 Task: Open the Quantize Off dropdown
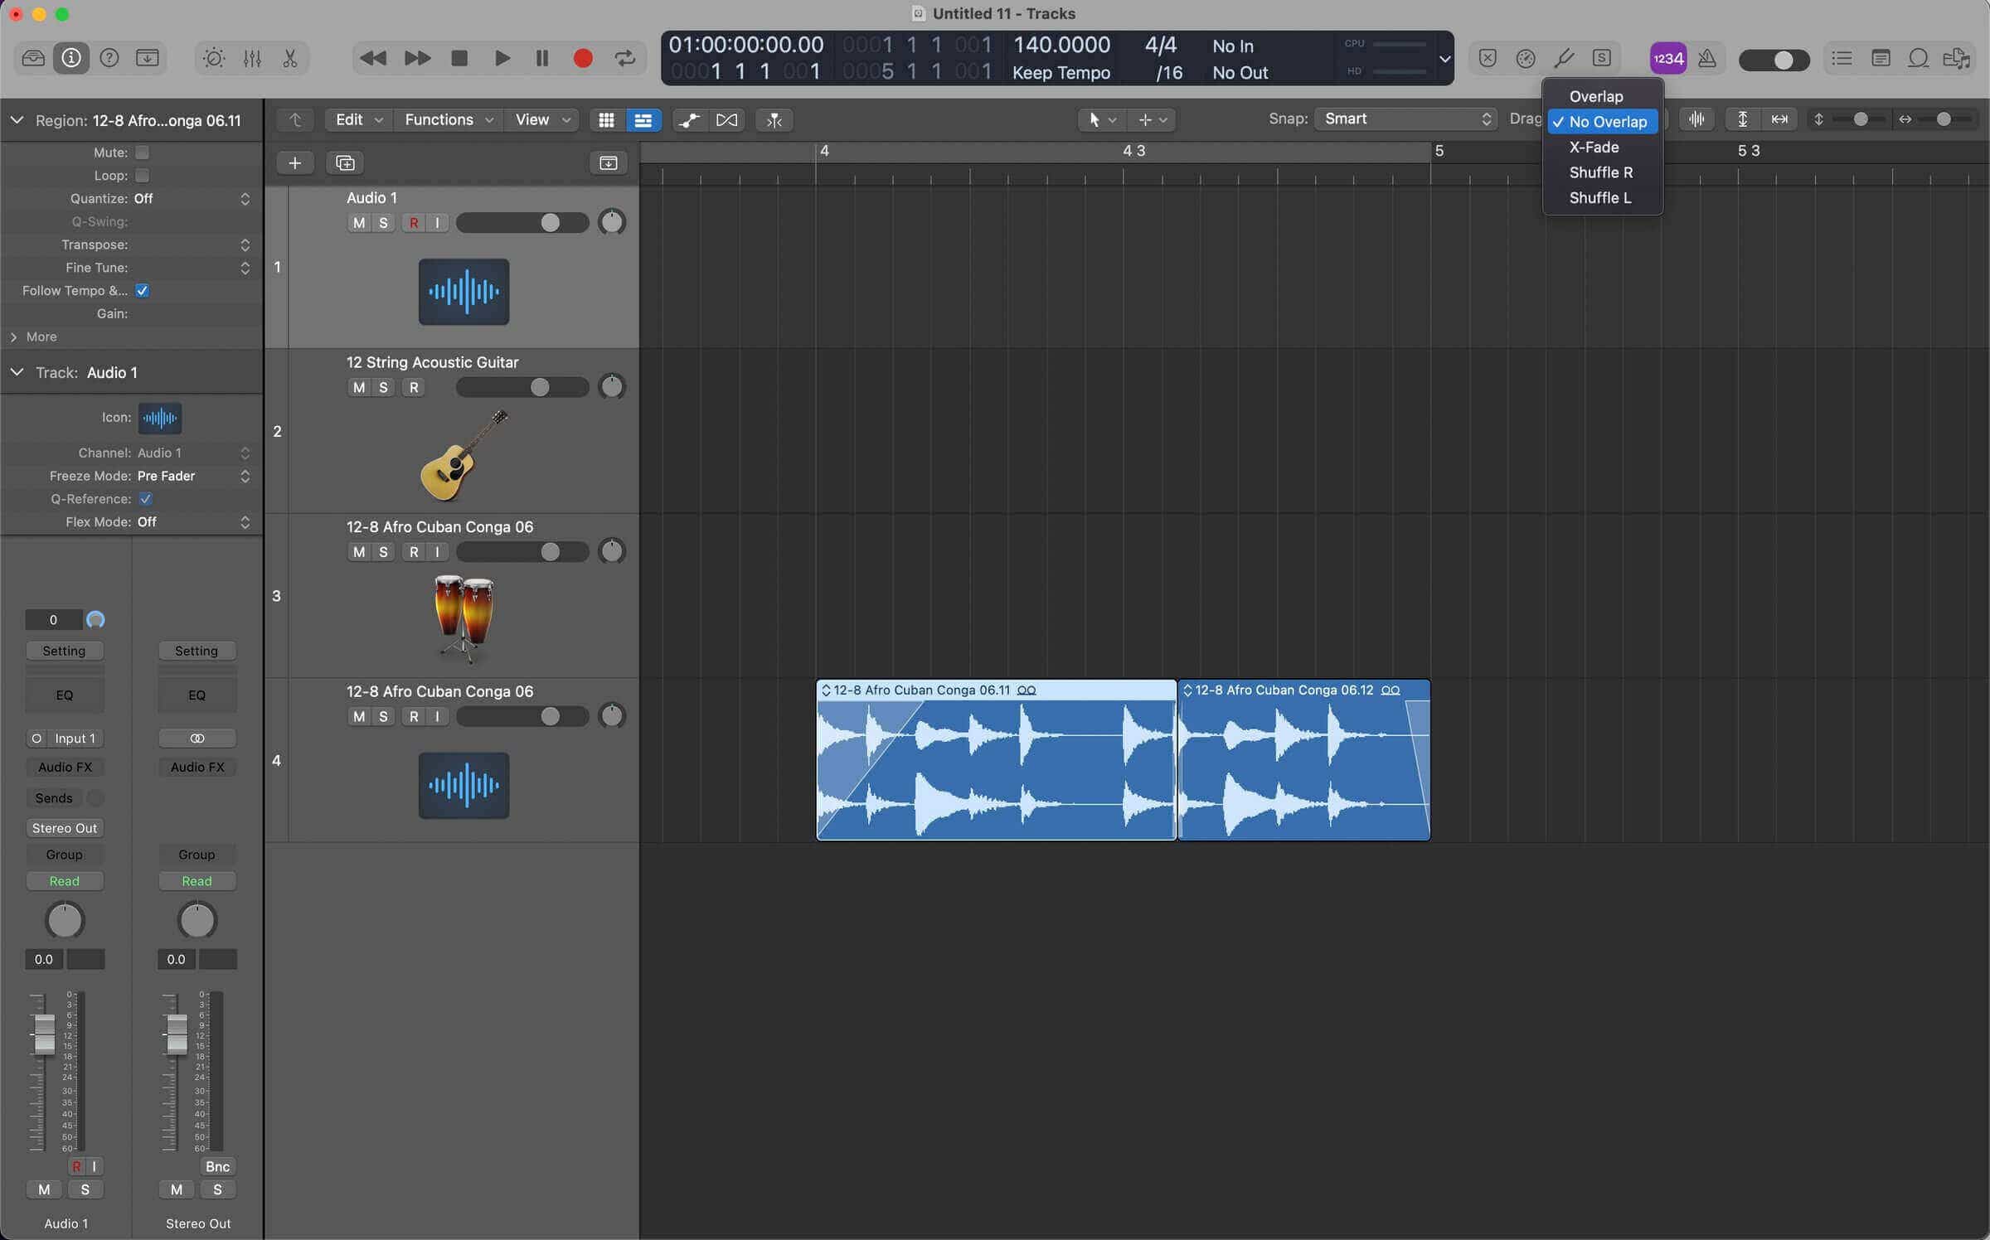(x=192, y=199)
